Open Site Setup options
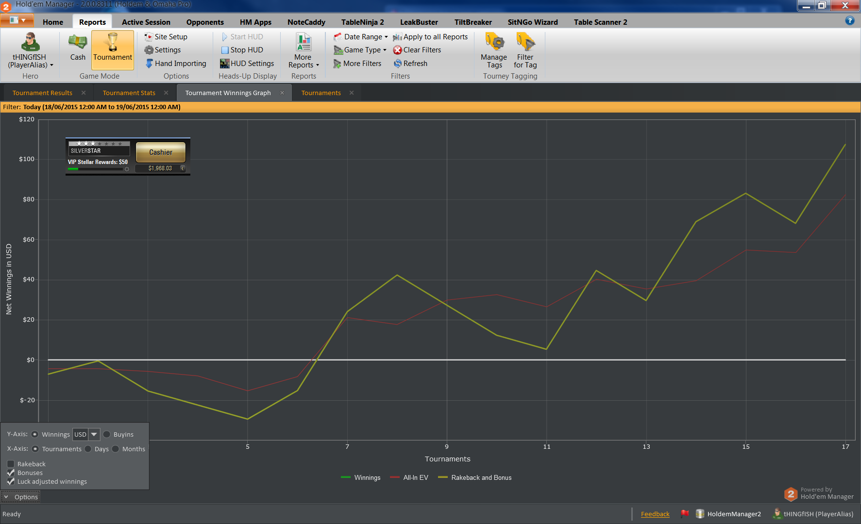 [x=166, y=37]
